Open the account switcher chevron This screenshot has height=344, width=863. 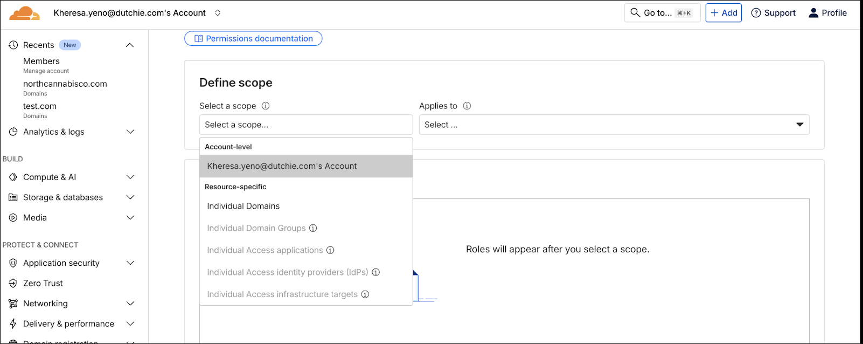click(x=218, y=13)
